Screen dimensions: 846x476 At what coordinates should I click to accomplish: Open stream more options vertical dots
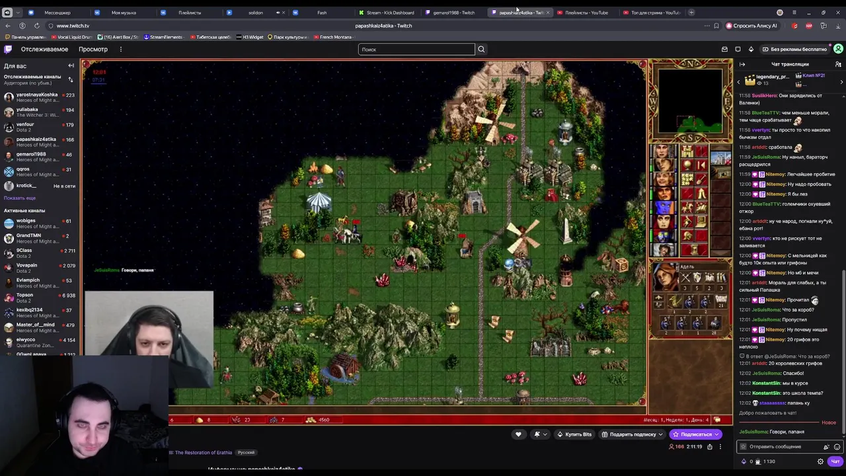(720, 447)
